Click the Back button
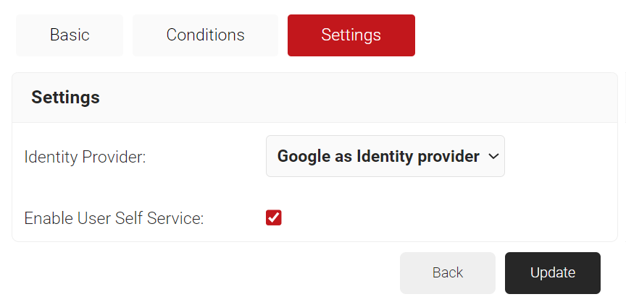Image resolution: width=626 pixels, height=302 pixels. 447,273
